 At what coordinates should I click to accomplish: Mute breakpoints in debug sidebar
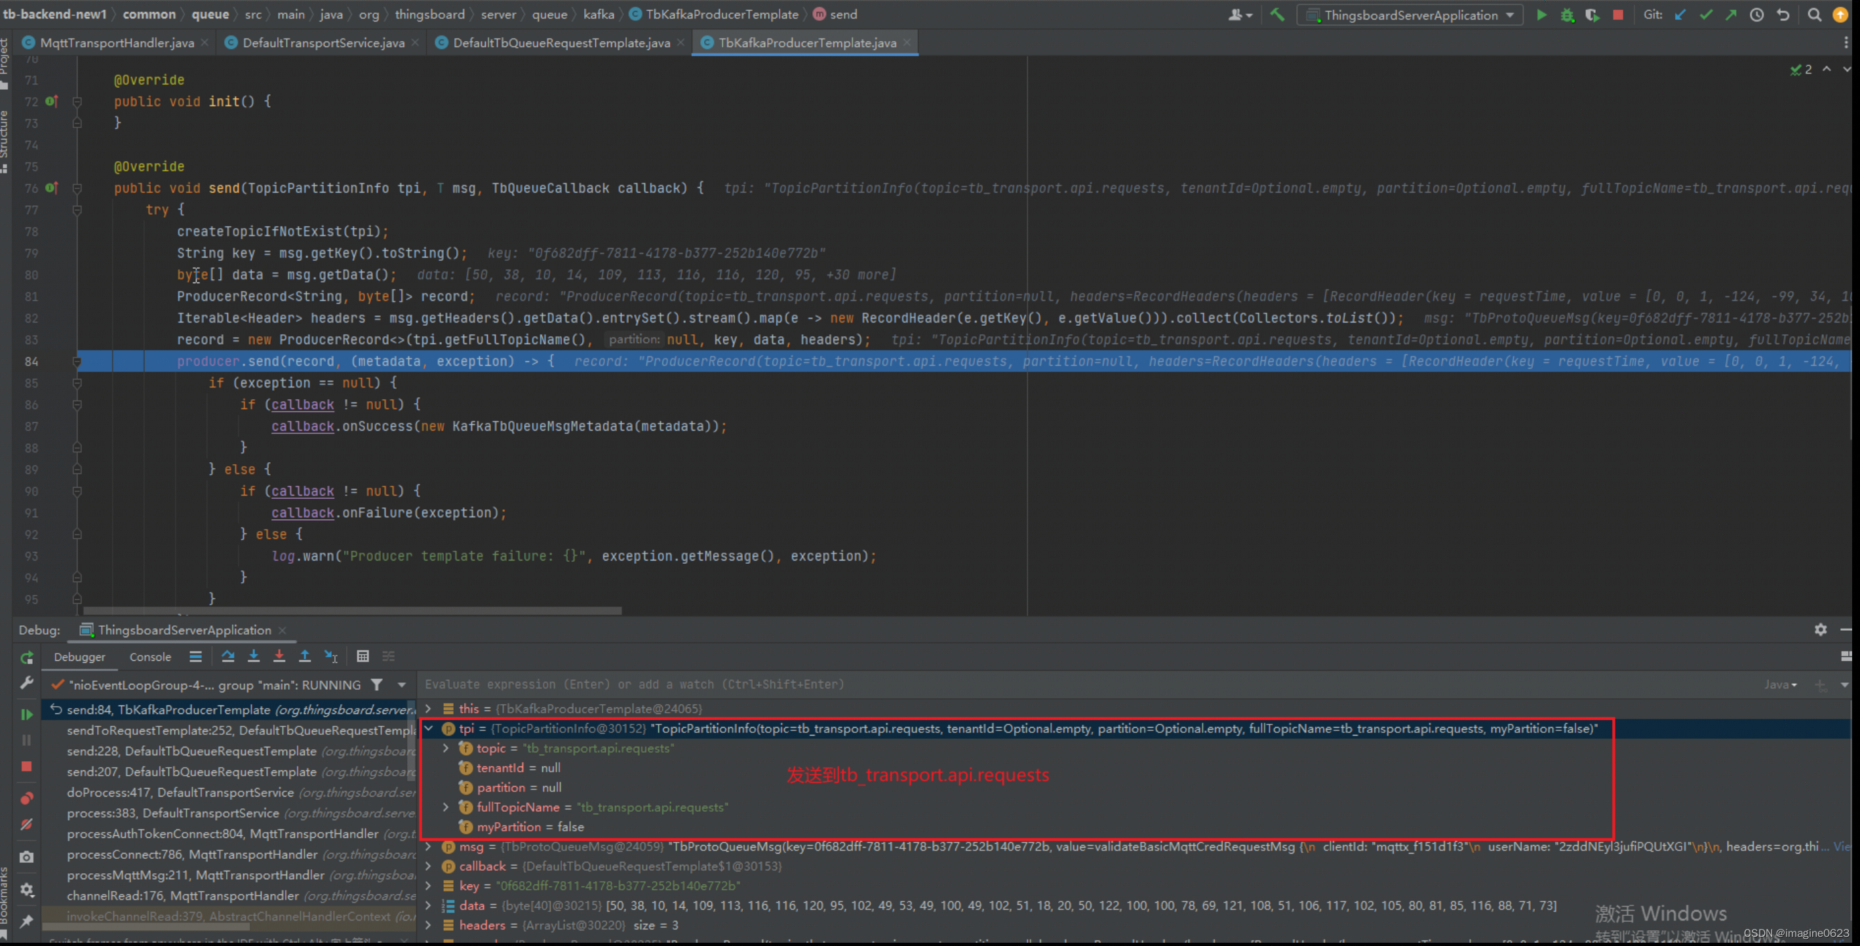tap(27, 824)
